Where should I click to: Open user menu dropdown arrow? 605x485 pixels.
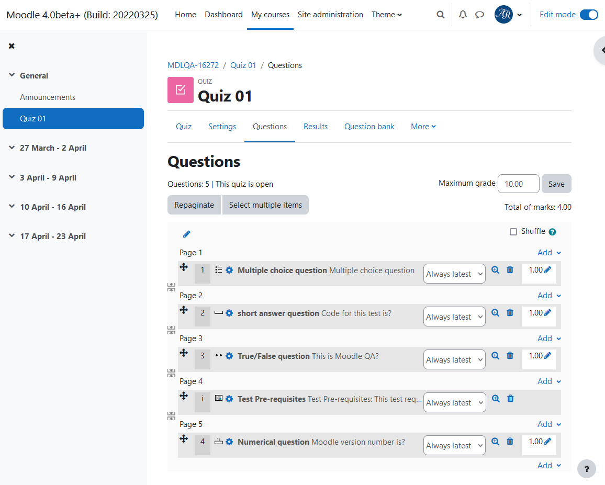click(519, 15)
